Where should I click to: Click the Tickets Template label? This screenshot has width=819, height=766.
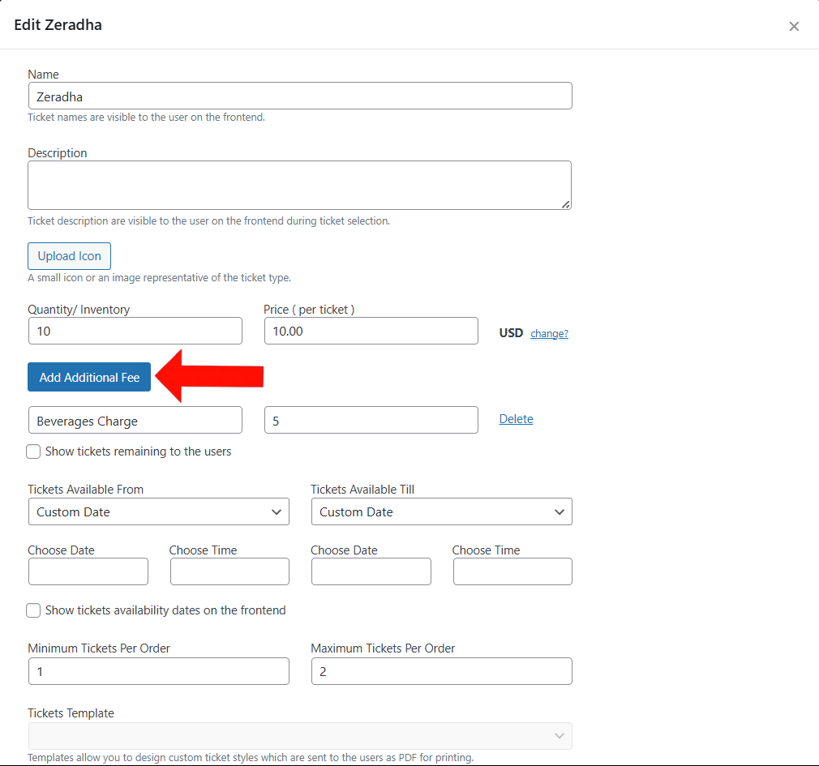(71, 713)
